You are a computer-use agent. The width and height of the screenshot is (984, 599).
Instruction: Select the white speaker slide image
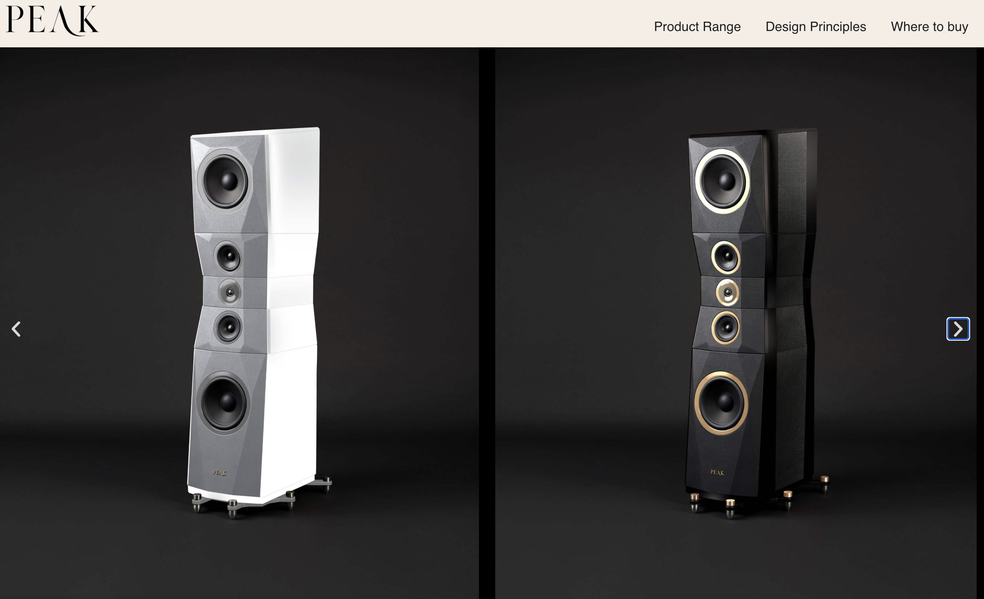pos(239,323)
